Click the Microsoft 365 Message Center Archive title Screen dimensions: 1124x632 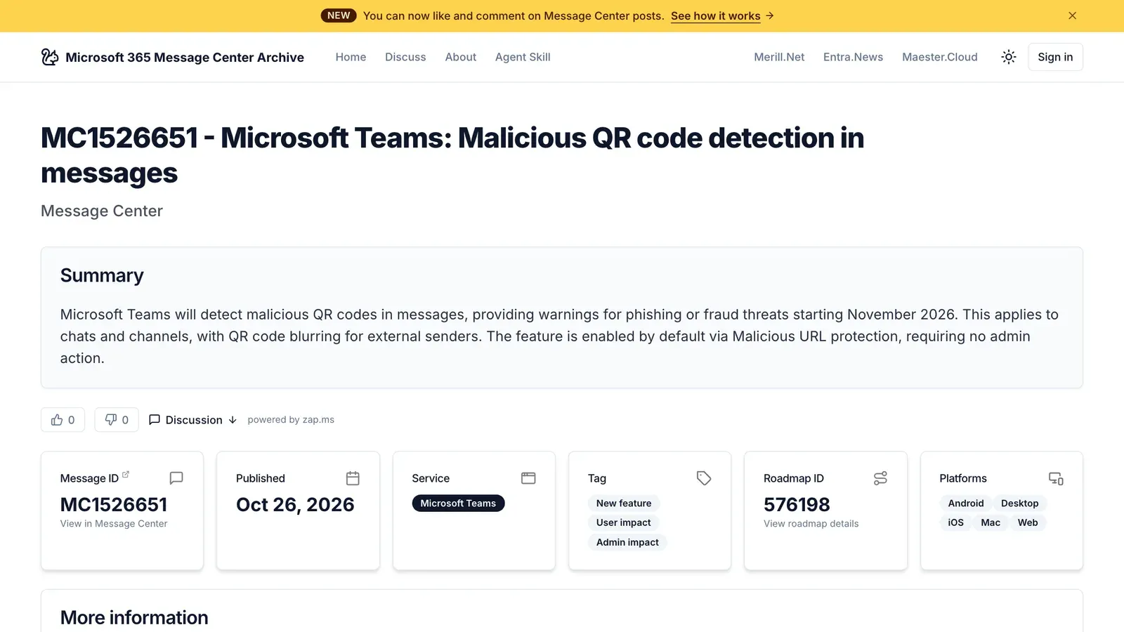pyautogui.click(x=185, y=57)
